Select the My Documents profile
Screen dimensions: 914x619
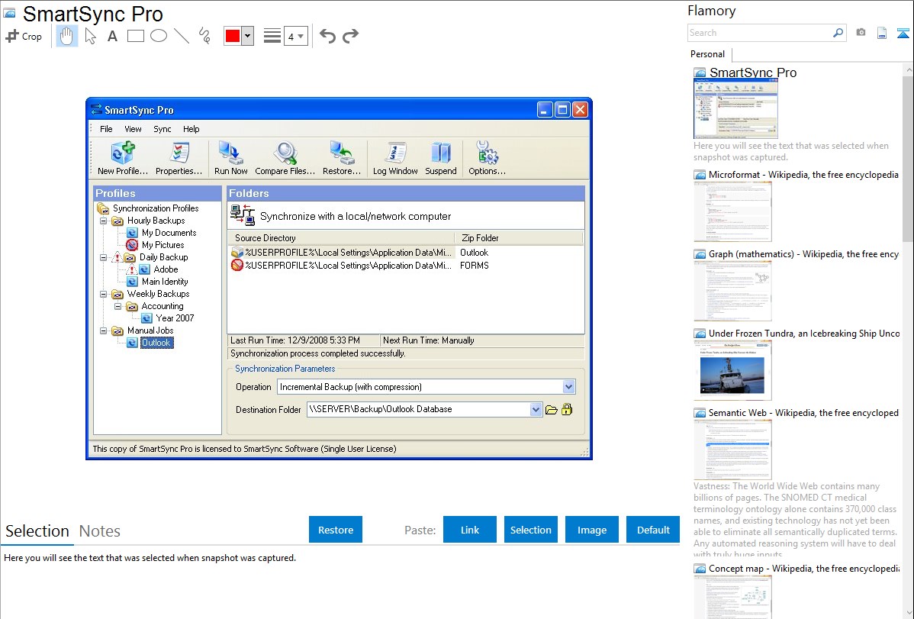(x=169, y=233)
